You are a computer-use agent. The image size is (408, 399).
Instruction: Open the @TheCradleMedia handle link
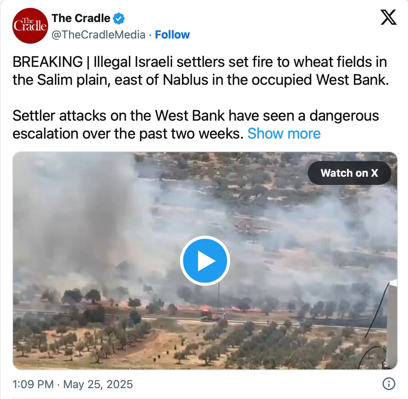(x=98, y=35)
